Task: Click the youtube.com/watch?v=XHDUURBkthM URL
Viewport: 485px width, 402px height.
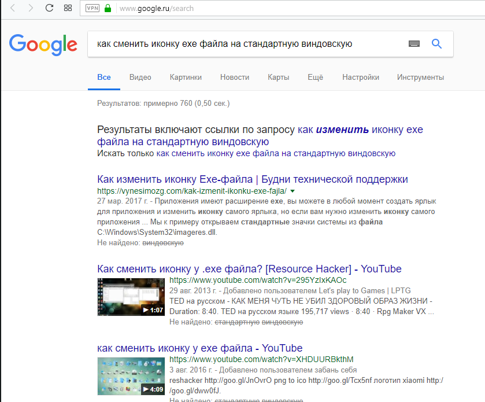Action: click(261, 359)
